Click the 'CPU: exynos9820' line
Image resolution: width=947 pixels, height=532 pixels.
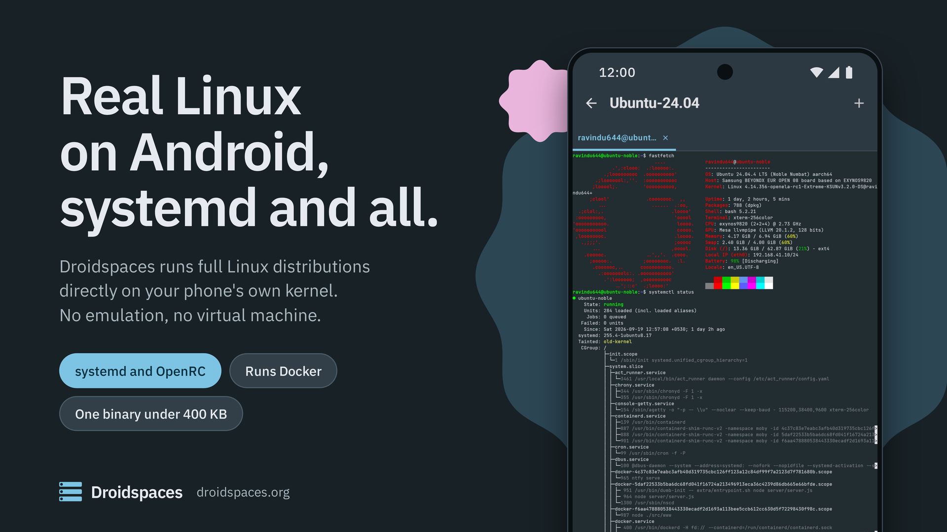(753, 224)
